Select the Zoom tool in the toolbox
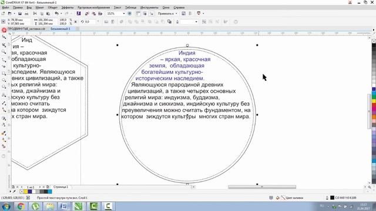Screen dimensions: 376x211 click(x=4, y=52)
